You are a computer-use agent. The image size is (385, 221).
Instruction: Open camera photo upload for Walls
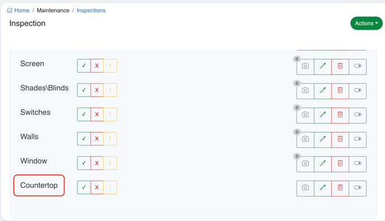click(305, 139)
